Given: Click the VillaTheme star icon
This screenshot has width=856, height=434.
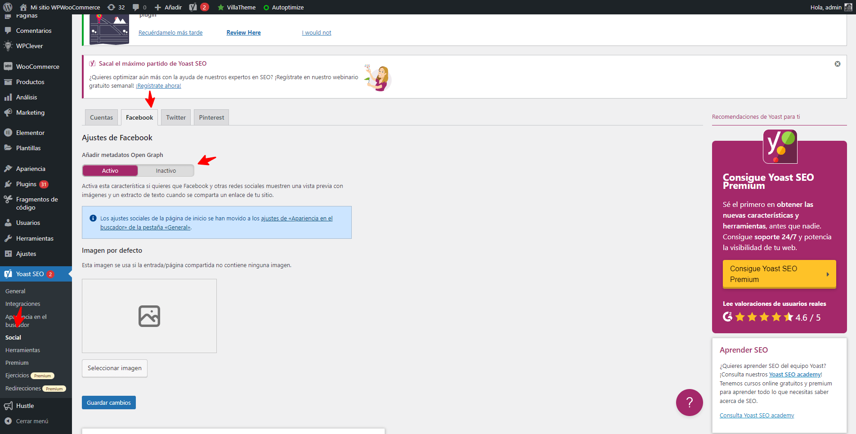Looking at the screenshot, I should 221,7.
